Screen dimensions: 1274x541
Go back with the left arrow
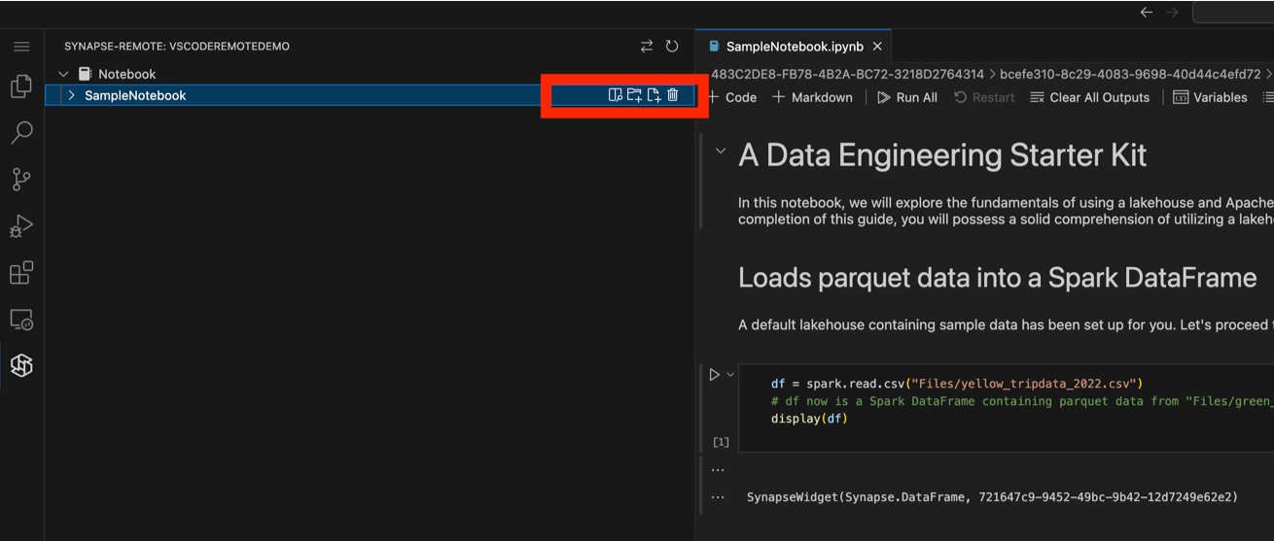tap(1147, 12)
